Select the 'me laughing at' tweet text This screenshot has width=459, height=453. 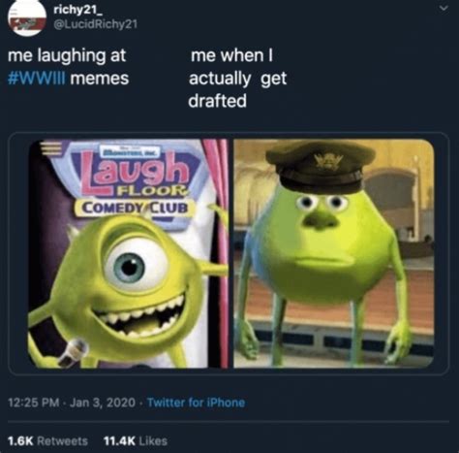pos(67,56)
